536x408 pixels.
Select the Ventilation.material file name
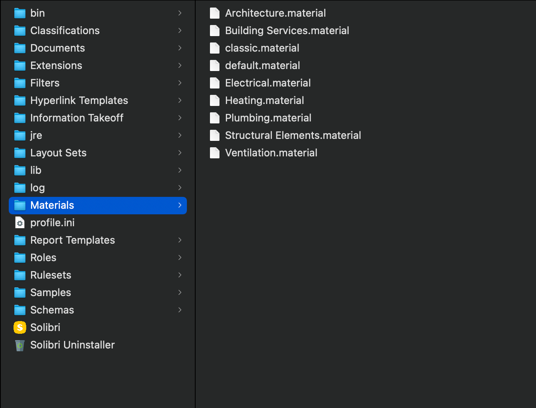(x=271, y=153)
